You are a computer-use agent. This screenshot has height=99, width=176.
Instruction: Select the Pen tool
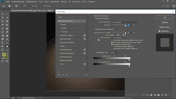[7, 39]
